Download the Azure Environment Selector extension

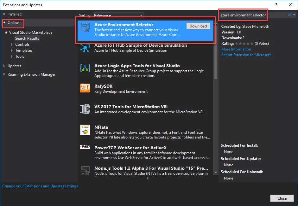(198, 26)
